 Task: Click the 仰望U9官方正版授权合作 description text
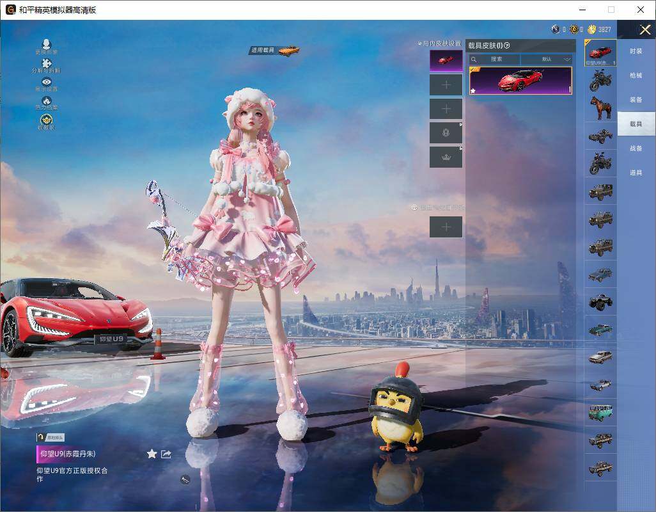(72, 474)
